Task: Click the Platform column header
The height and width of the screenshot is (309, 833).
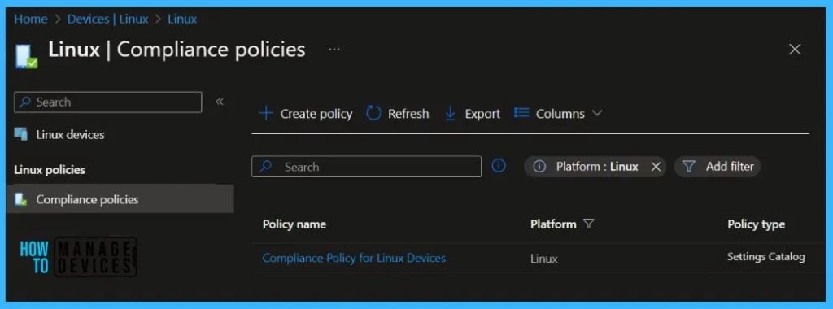Action: click(x=553, y=224)
